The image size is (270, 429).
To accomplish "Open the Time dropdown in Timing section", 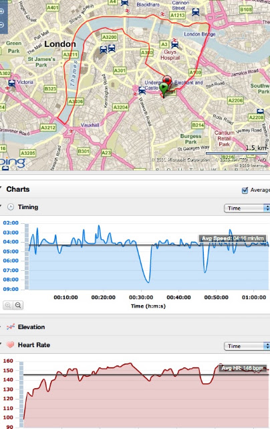I will (x=247, y=208).
